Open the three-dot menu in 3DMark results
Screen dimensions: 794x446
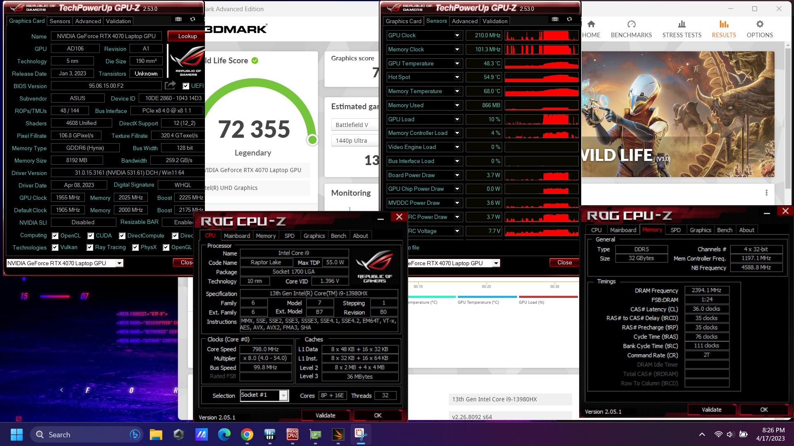[x=766, y=193]
